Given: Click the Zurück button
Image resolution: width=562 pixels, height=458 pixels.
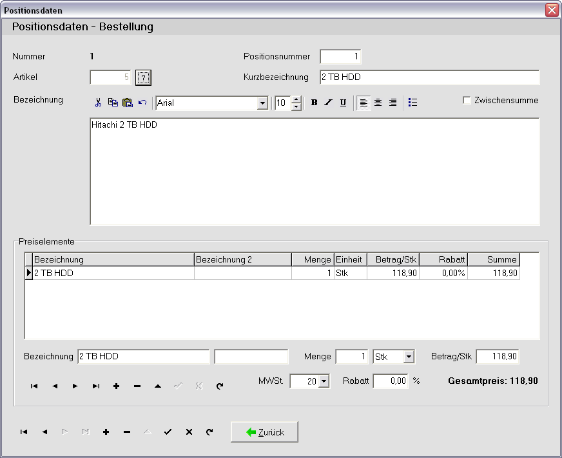Looking at the screenshot, I should coord(264,432).
